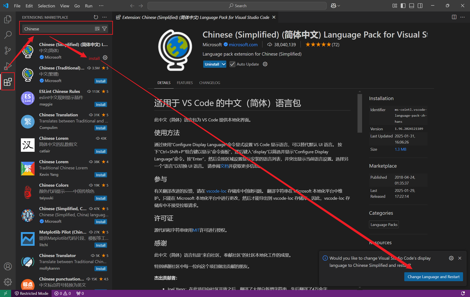Open the Selection menu
470x297 pixels.
coord(46,6)
